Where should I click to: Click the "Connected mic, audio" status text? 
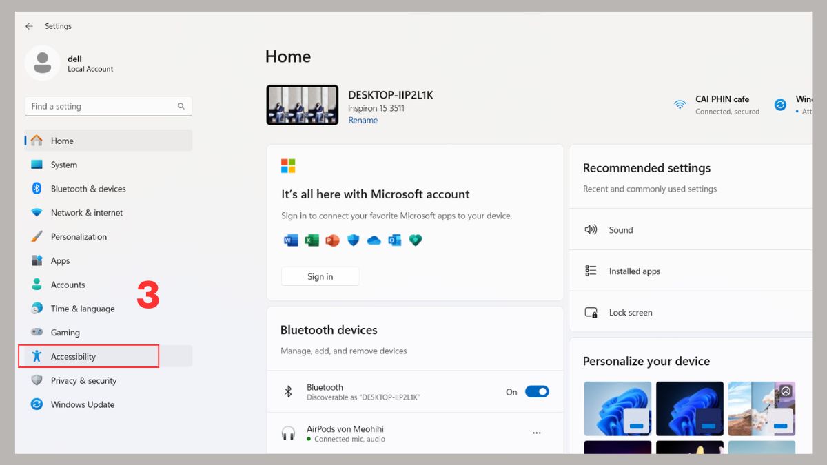[x=349, y=439]
